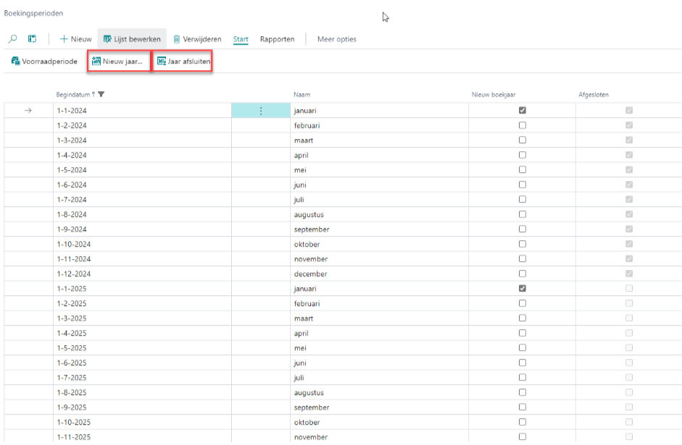The image size is (682, 445).
Task: Click the Jaar afsluiten action
Action: tap(184, 62)
